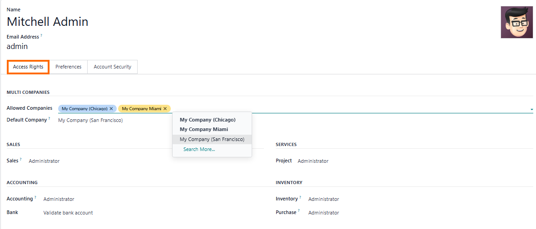Screen dimensions: 536x229
Task: Click the Project field label
Action: [284, 161]
